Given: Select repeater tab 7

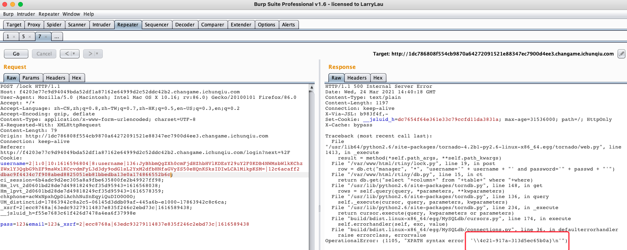Looking at the screenshot, I should point(39,37).
